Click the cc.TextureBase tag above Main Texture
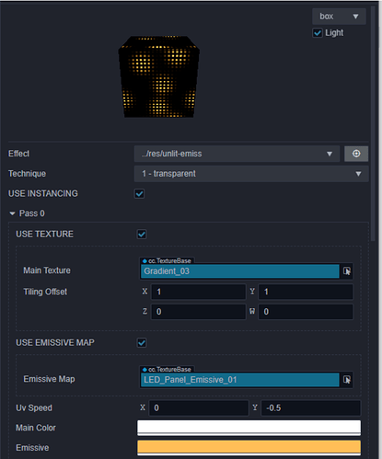Image resolution: width=382 pixels, height=459 pixels. [167, 261]
